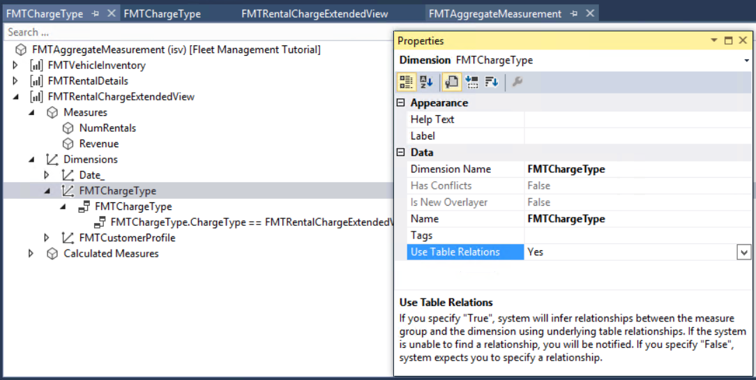Click the Date_ dimension icon
The width and height of the screenshot is (756, 380).
(x=68, y=175)
